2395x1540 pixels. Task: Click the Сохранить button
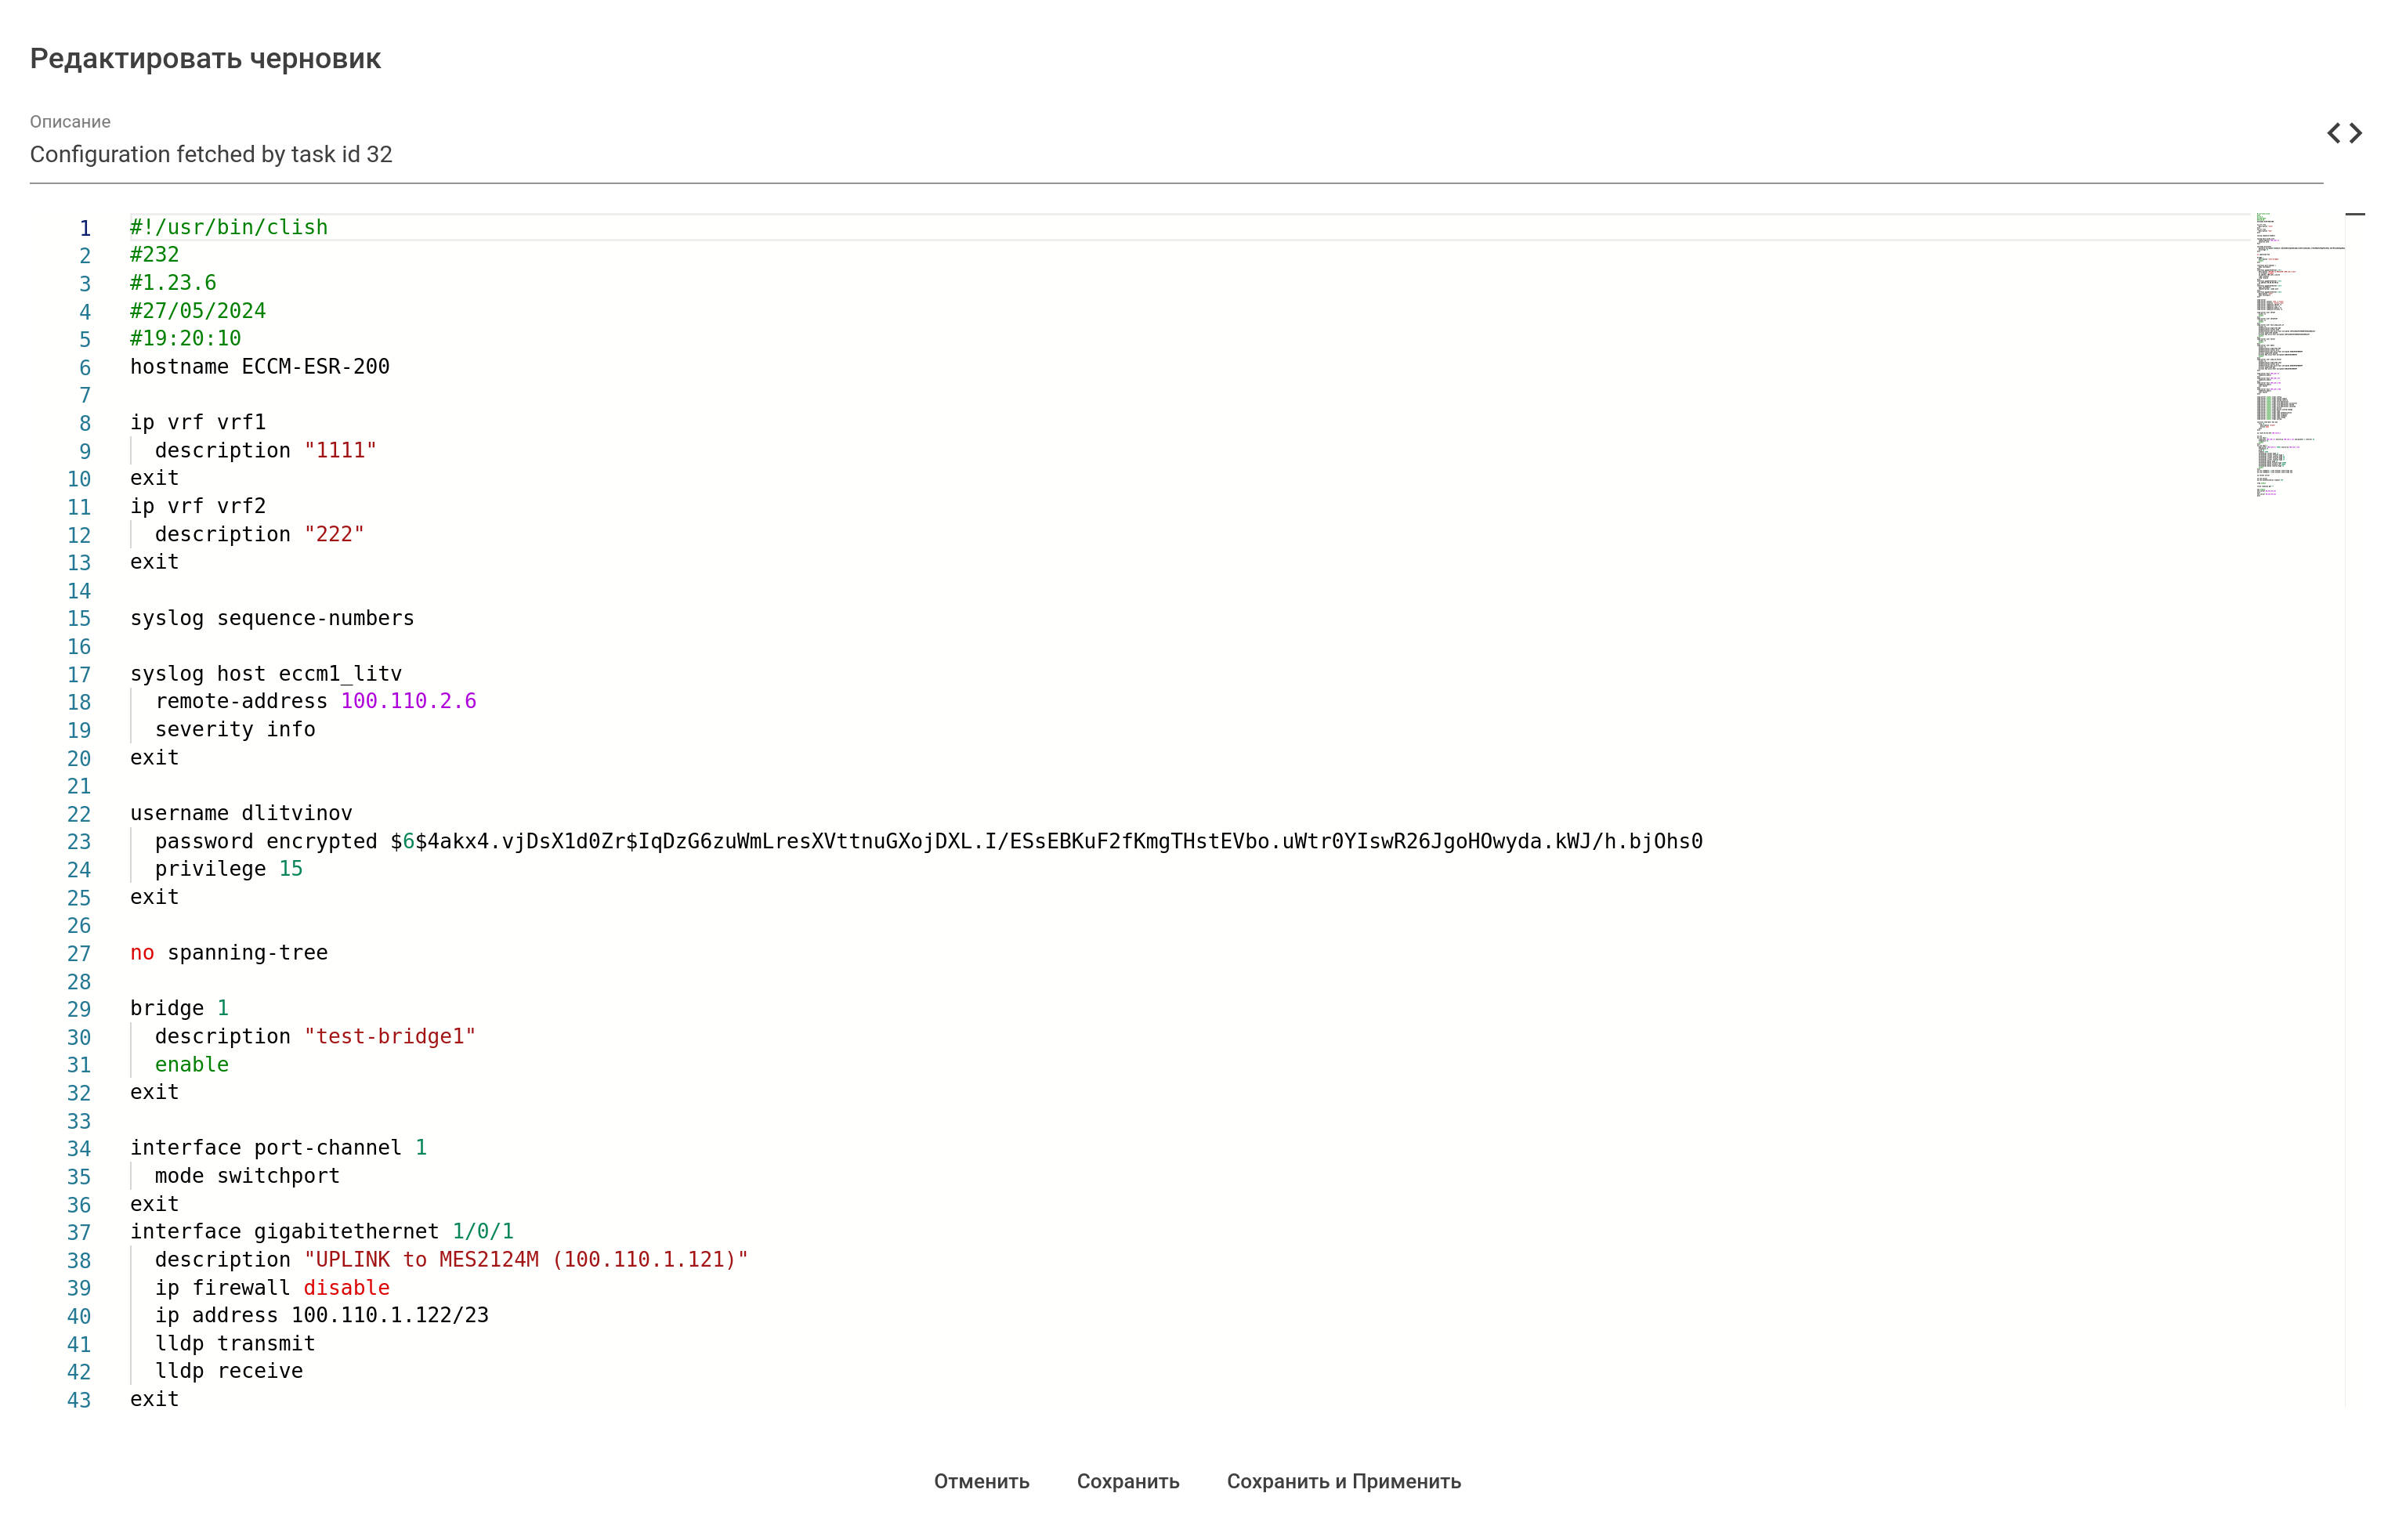[1127, 1481]
